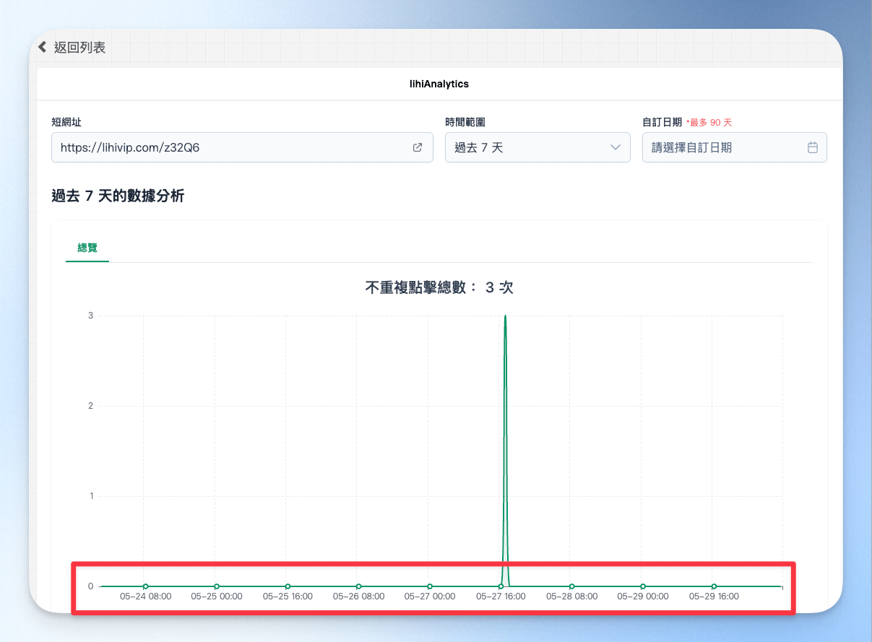Click the 短網址 field label
Image resolution: width=872 pixels, height=642 pixels.
click(66, 122)
